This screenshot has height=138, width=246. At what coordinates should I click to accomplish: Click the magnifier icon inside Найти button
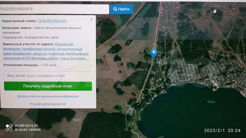point(115,9)
